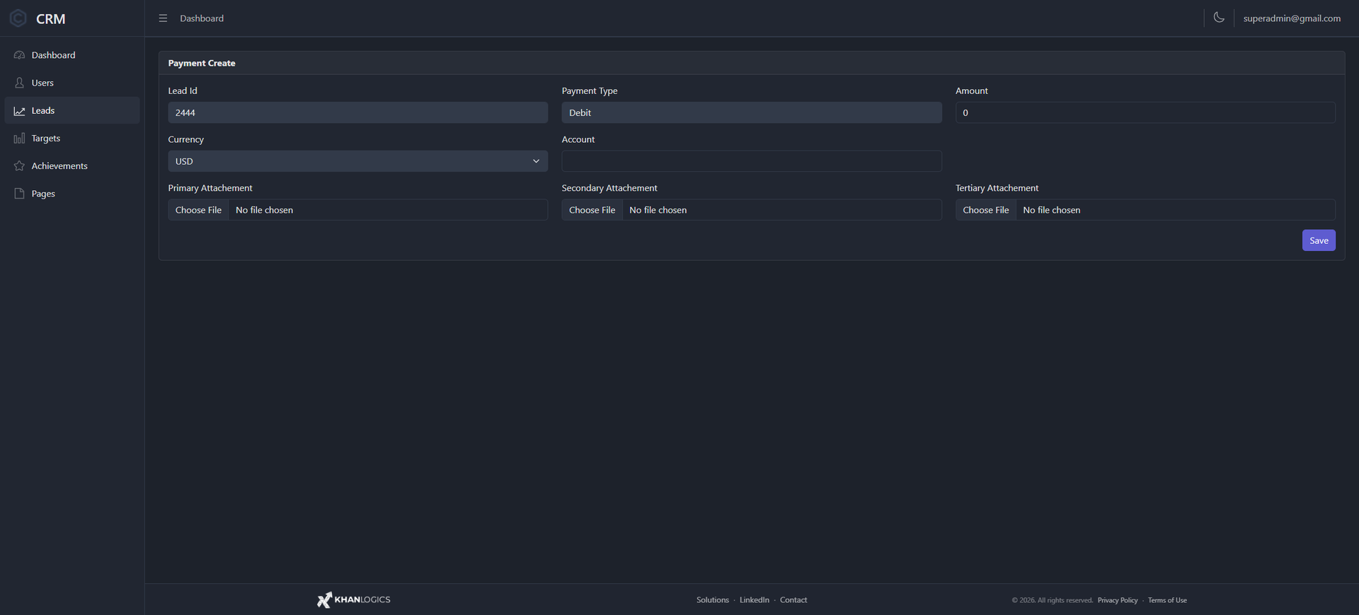This screenshot has width=1359, height=615.
Task: Toggle the sidebar hamburger menu
Action: [163, 18]
